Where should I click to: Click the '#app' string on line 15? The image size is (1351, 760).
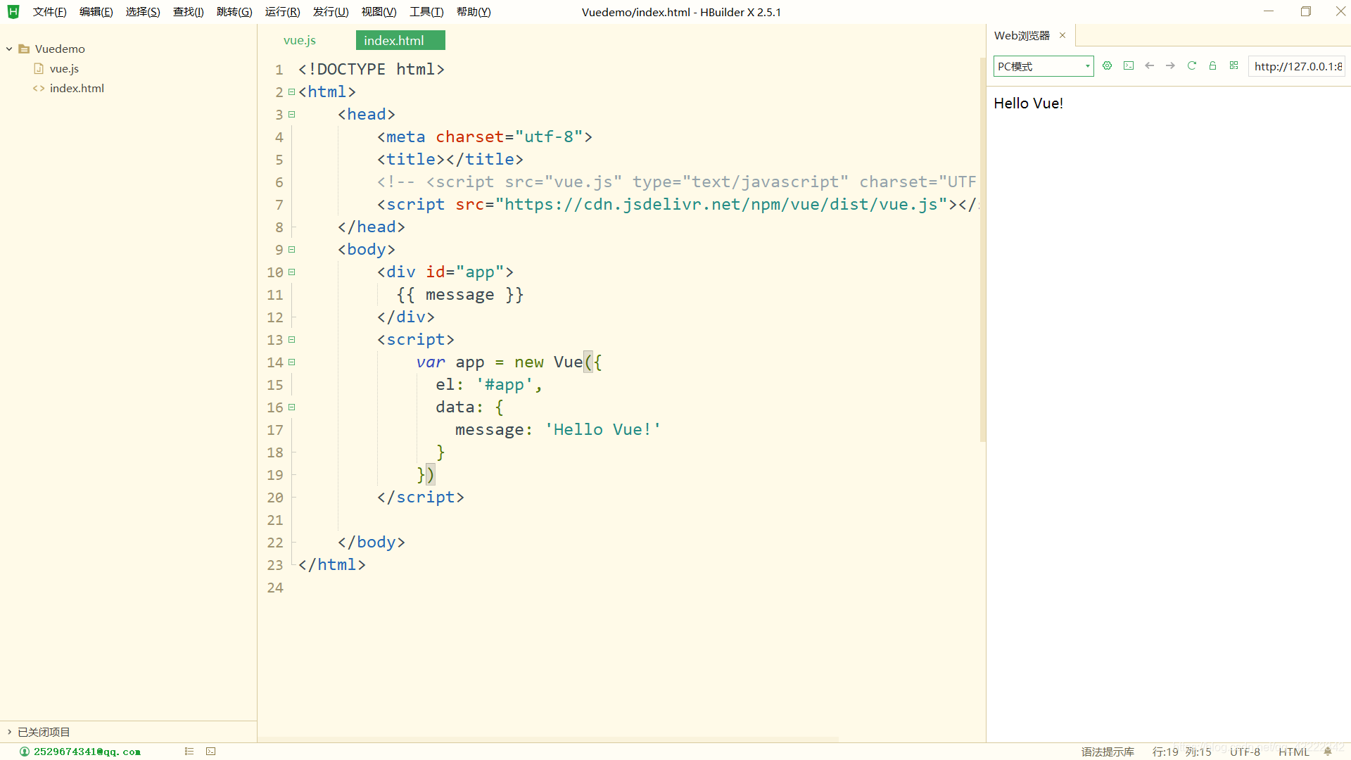[x=505, y=385]
